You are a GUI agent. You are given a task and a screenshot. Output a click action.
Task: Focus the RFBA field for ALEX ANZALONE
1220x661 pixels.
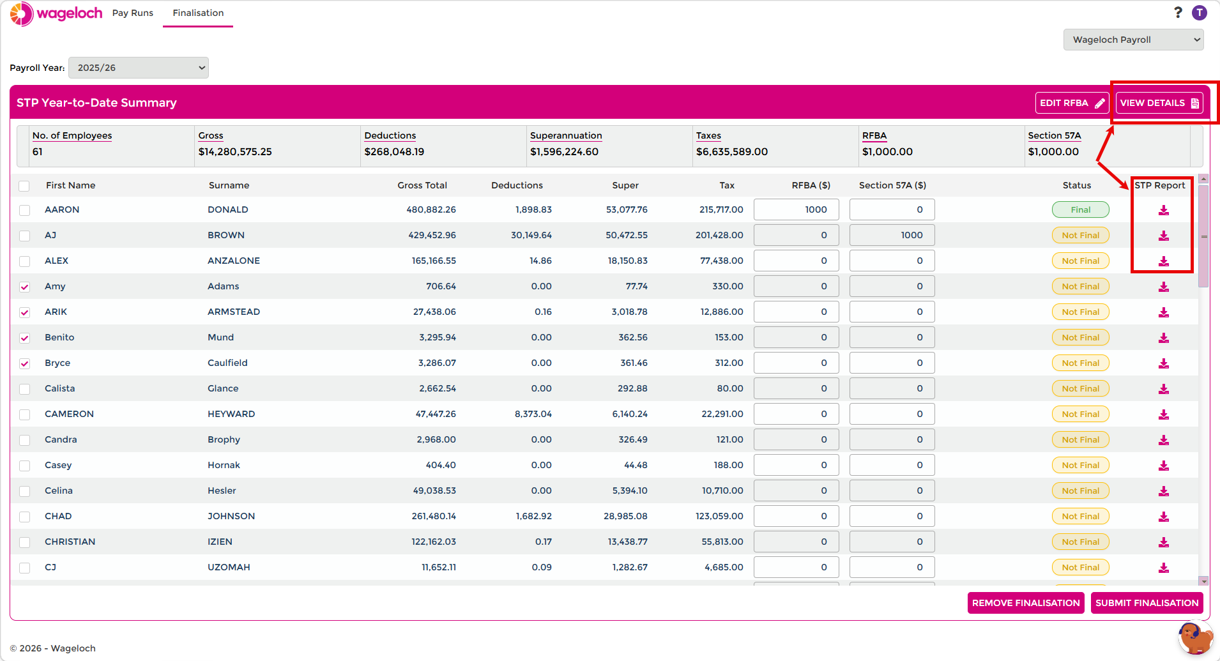pyautogui.click(x=797, y=261)
